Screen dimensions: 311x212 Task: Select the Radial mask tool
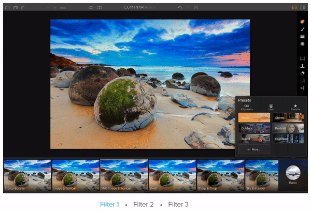(x=302, y=44)
